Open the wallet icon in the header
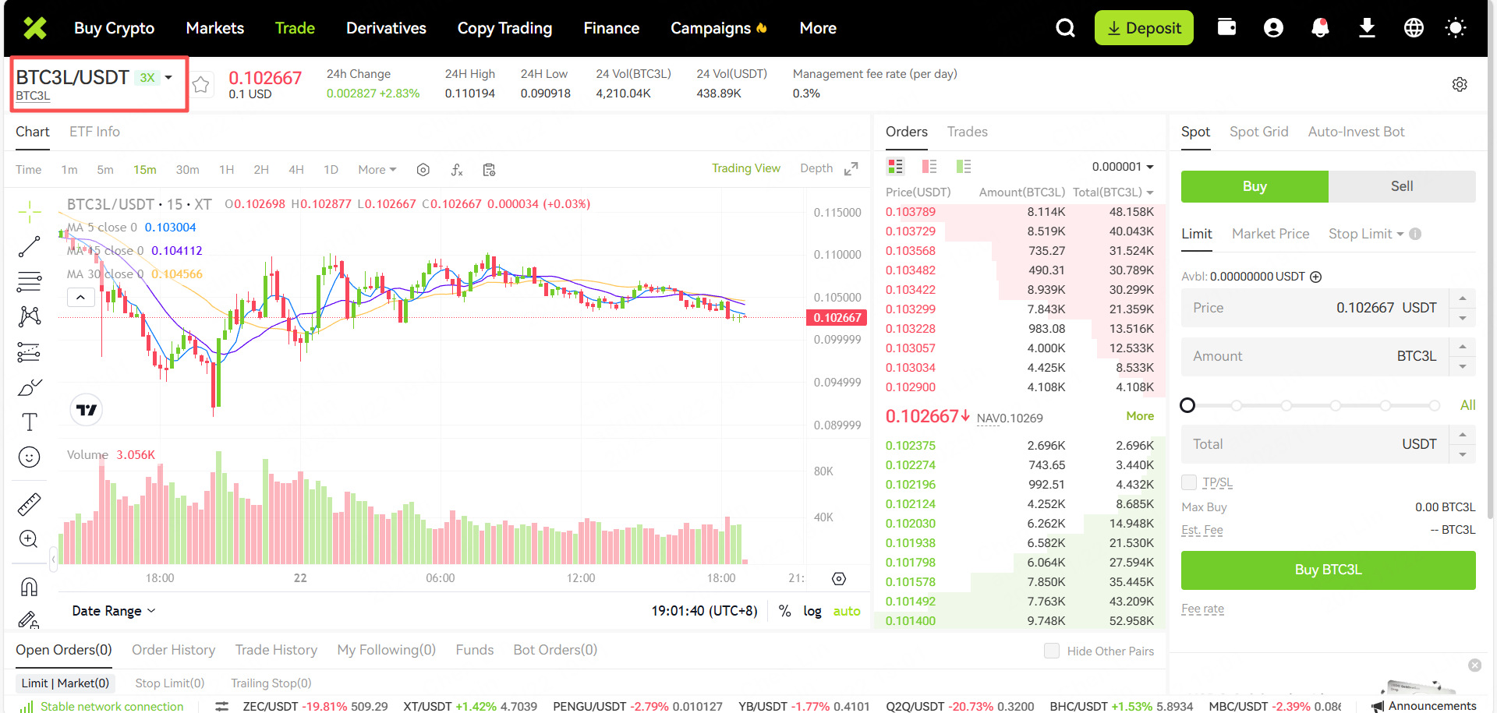 (1226, 28)
